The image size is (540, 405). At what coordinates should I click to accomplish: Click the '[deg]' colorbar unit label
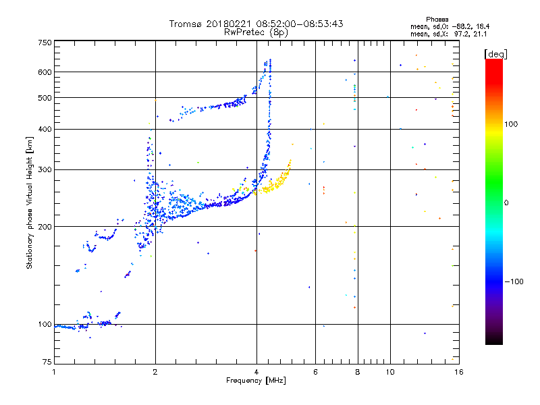point(495,54)
